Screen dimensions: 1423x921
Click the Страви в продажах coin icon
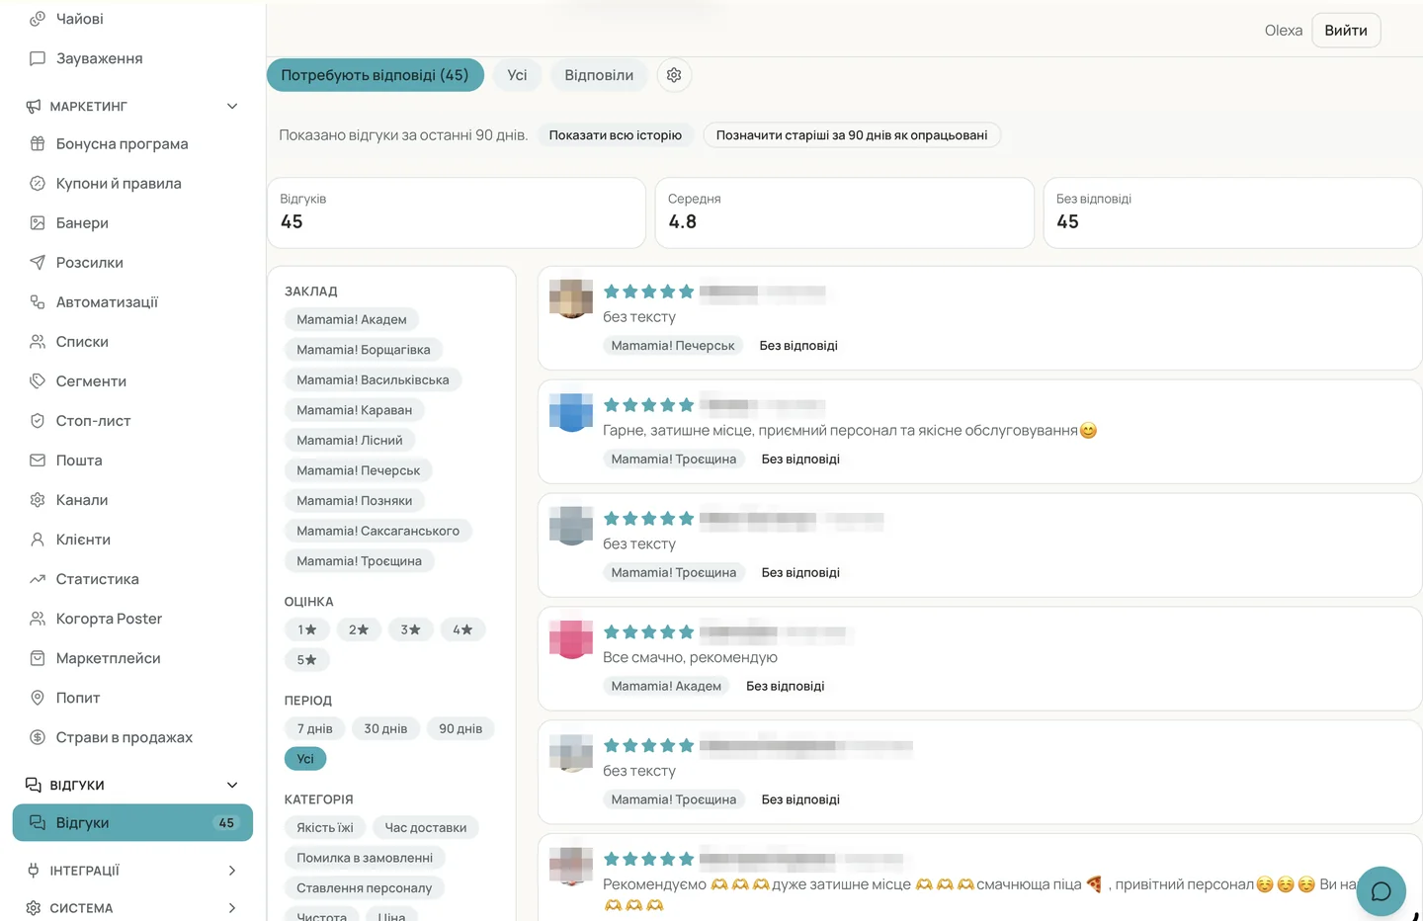click(x=38, y=736)
